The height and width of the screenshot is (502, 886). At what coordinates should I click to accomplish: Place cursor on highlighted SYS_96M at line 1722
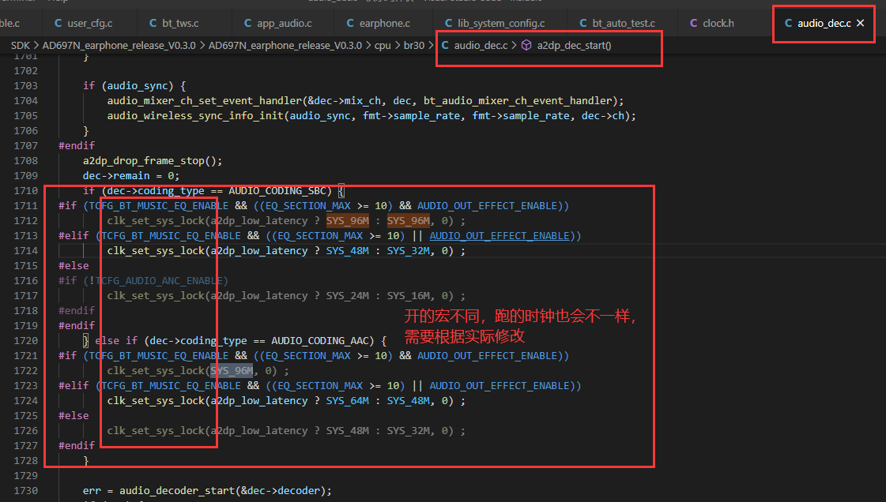(x=232, y=370)
